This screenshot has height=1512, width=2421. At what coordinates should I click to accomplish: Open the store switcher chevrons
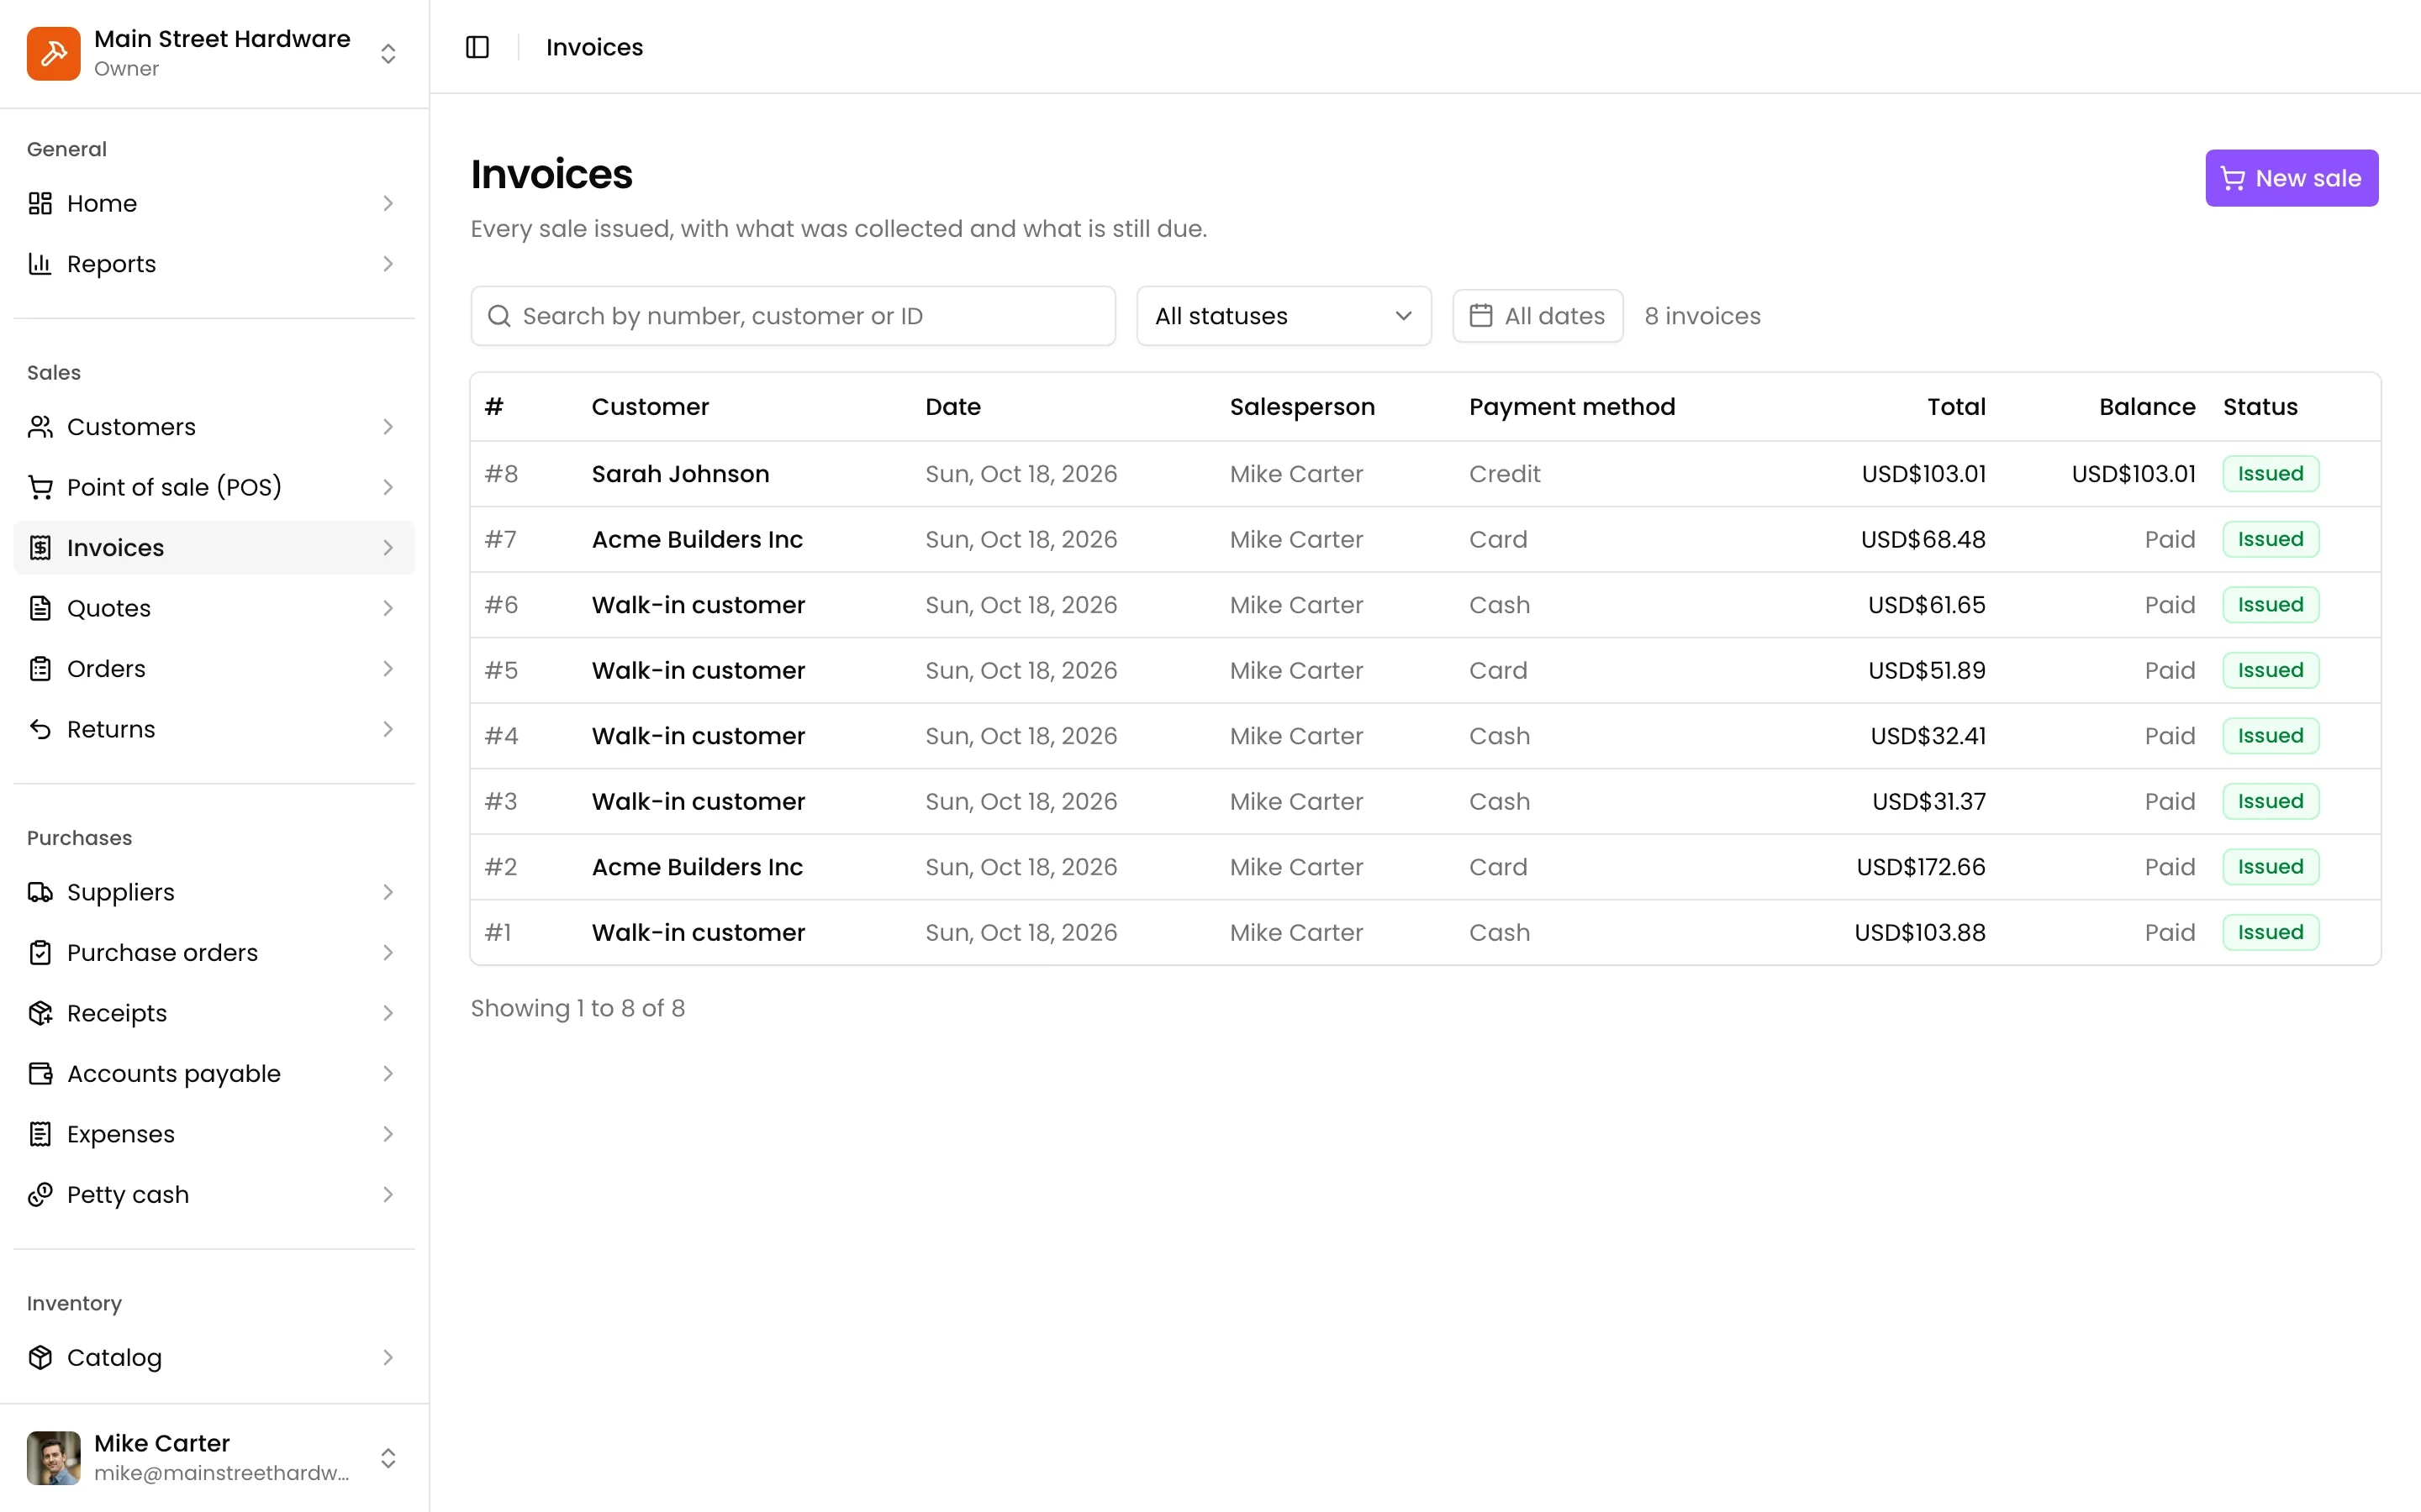388,53
